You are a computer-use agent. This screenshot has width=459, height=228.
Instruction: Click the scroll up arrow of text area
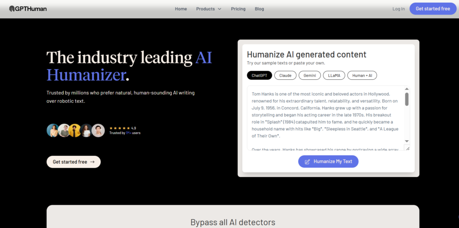tap(407, 89)
